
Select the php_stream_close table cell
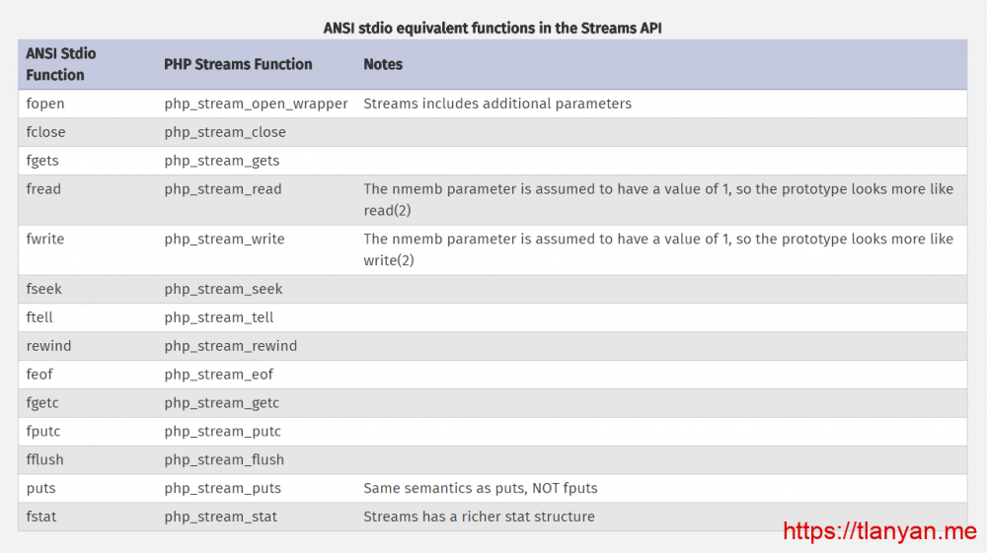225,132
